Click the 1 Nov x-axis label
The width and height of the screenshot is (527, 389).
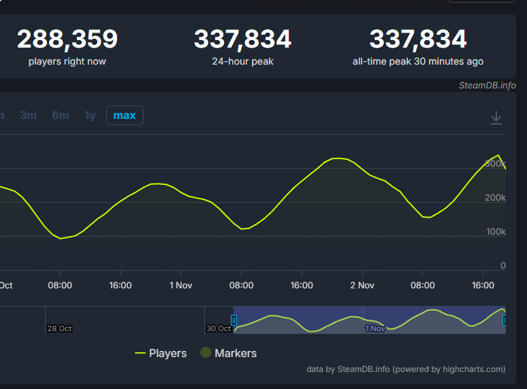pyautogui.click(x=181, y=285)
